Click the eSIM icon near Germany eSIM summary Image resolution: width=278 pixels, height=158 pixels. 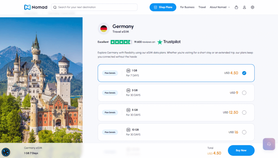tap(6, 152)
